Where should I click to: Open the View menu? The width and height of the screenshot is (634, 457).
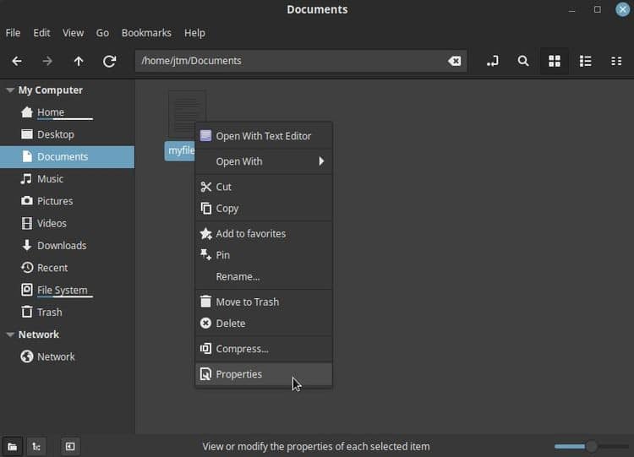(x=74, y=33)
